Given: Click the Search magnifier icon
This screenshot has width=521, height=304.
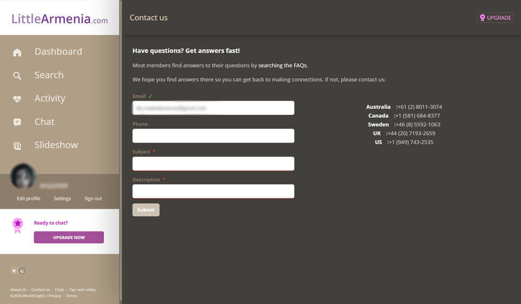Looking at the screenshot, I should (17, 76).
